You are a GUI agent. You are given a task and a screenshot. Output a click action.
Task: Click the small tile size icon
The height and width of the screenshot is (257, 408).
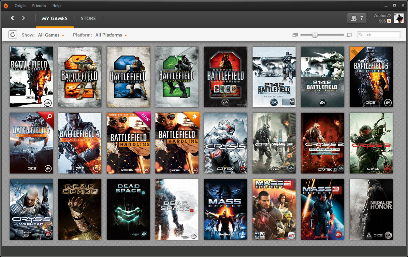(295, 35)
